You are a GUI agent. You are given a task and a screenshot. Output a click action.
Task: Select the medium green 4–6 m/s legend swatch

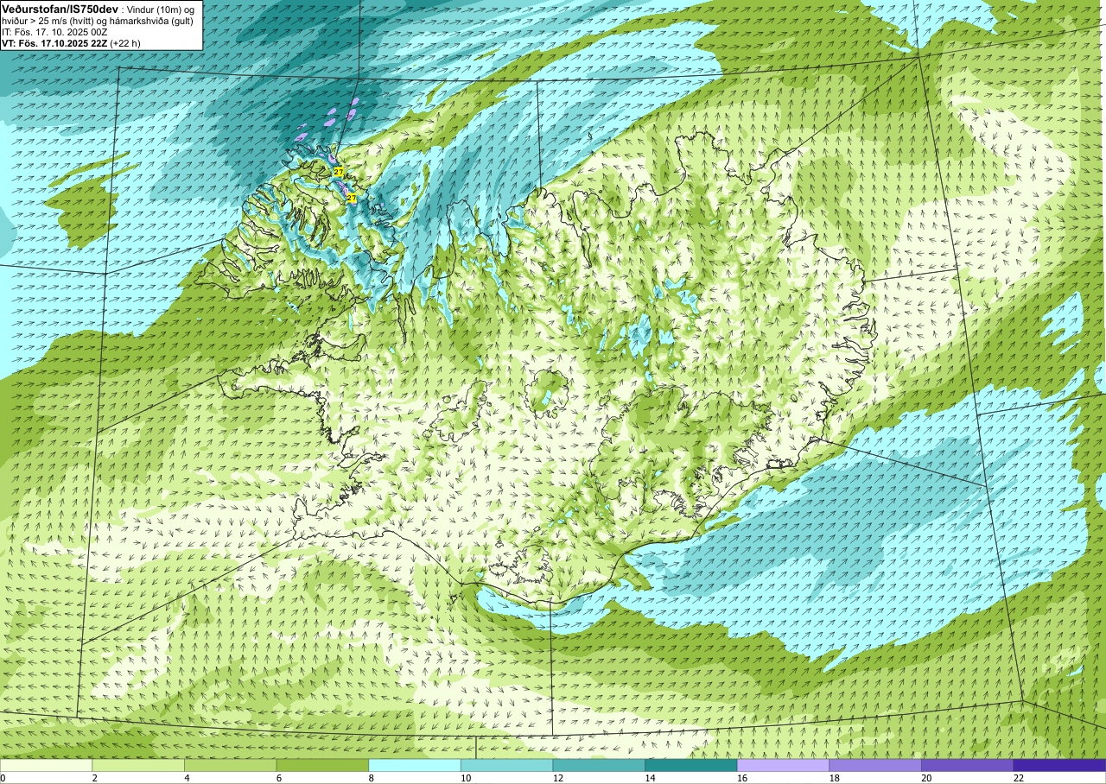[230, 765]
